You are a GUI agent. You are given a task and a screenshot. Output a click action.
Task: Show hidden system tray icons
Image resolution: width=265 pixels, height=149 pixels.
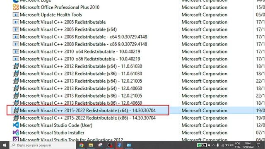tap(213, 145)
